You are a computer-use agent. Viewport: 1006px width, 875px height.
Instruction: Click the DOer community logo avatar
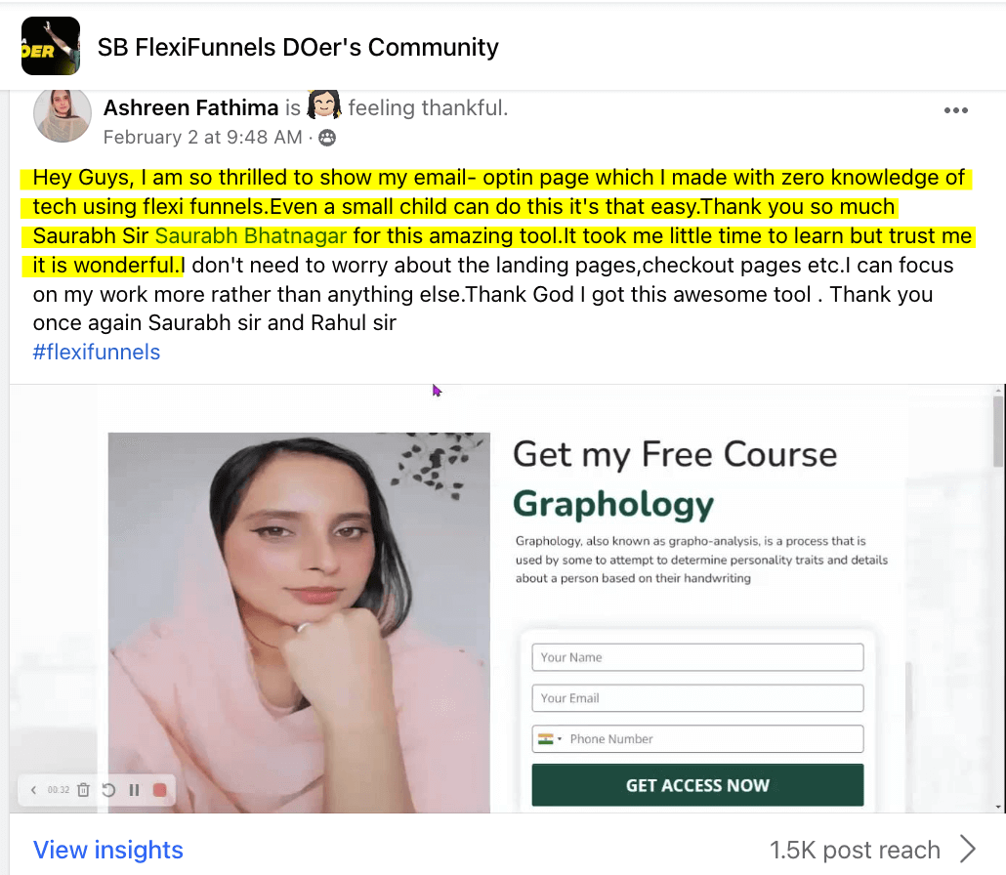coord(50,46)
